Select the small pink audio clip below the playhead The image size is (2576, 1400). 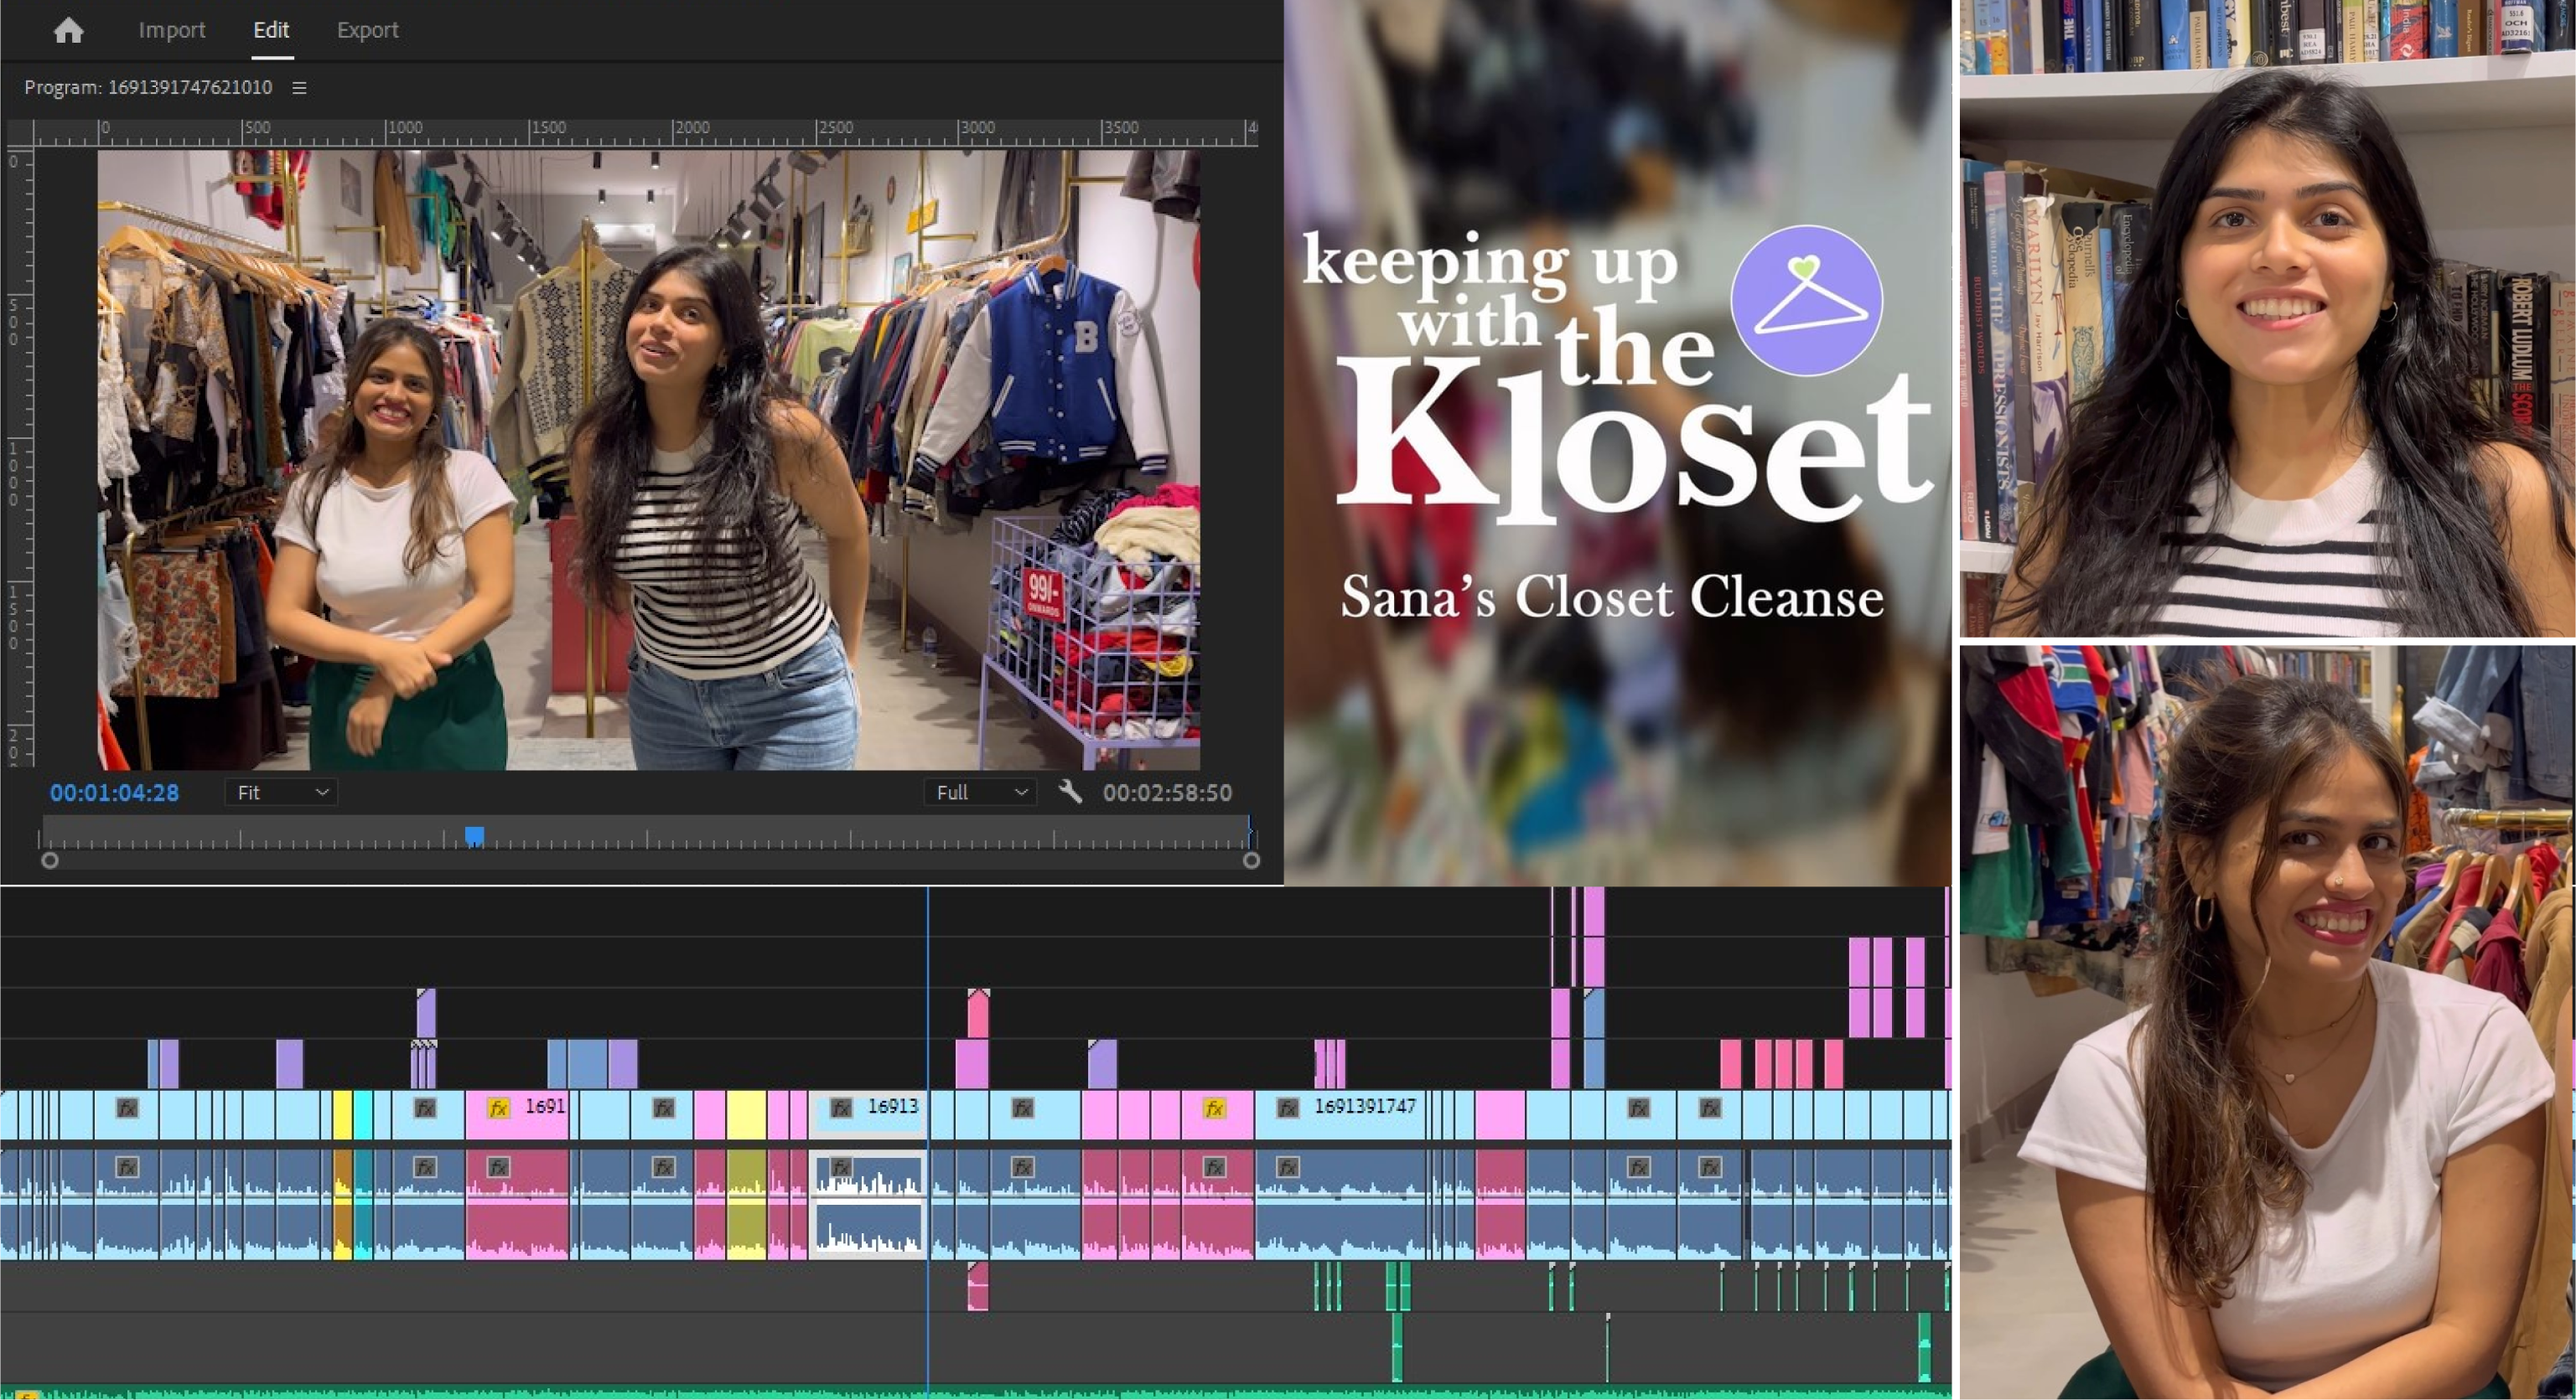point(978,1286)
